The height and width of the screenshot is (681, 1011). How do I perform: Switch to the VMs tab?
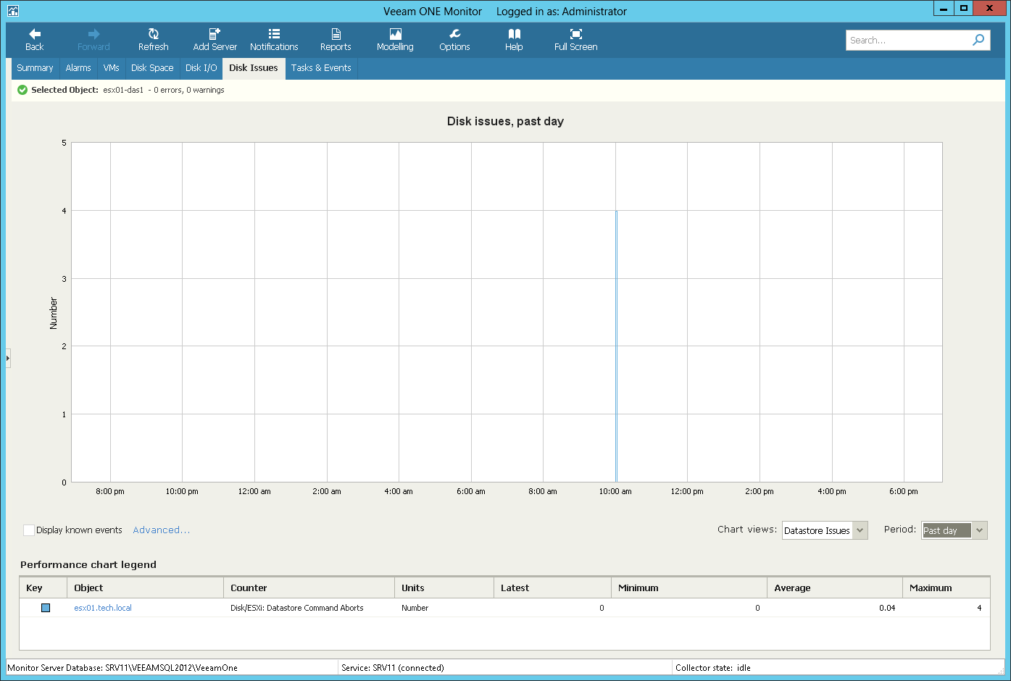point(111,68)
